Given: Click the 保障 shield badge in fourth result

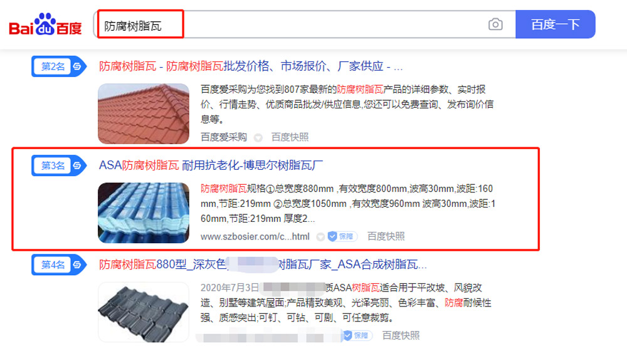Looking at the screenshot, I should point(357,335).
